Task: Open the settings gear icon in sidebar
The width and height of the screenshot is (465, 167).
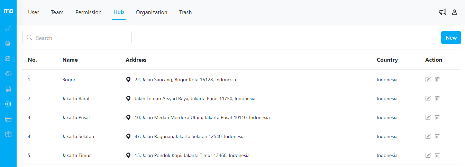Action: [x=8, y=104]
